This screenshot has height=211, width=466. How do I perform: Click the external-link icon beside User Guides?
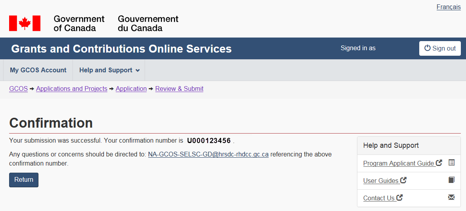tap(403, 180)
